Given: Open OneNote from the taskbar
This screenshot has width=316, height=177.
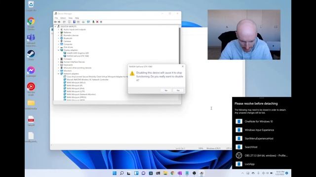Looking at the screenshot, I should (180, 173).
